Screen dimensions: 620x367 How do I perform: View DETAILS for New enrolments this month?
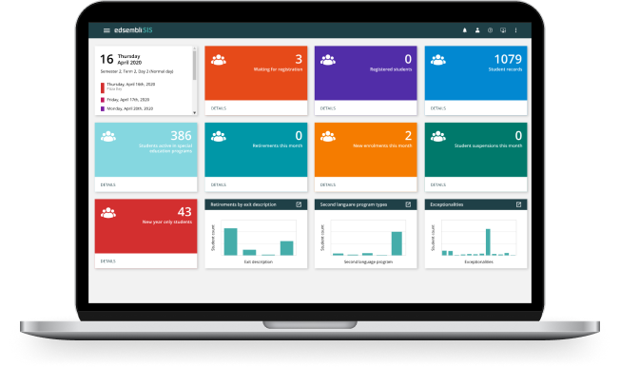pyautogui.click(x=328, y=184)
